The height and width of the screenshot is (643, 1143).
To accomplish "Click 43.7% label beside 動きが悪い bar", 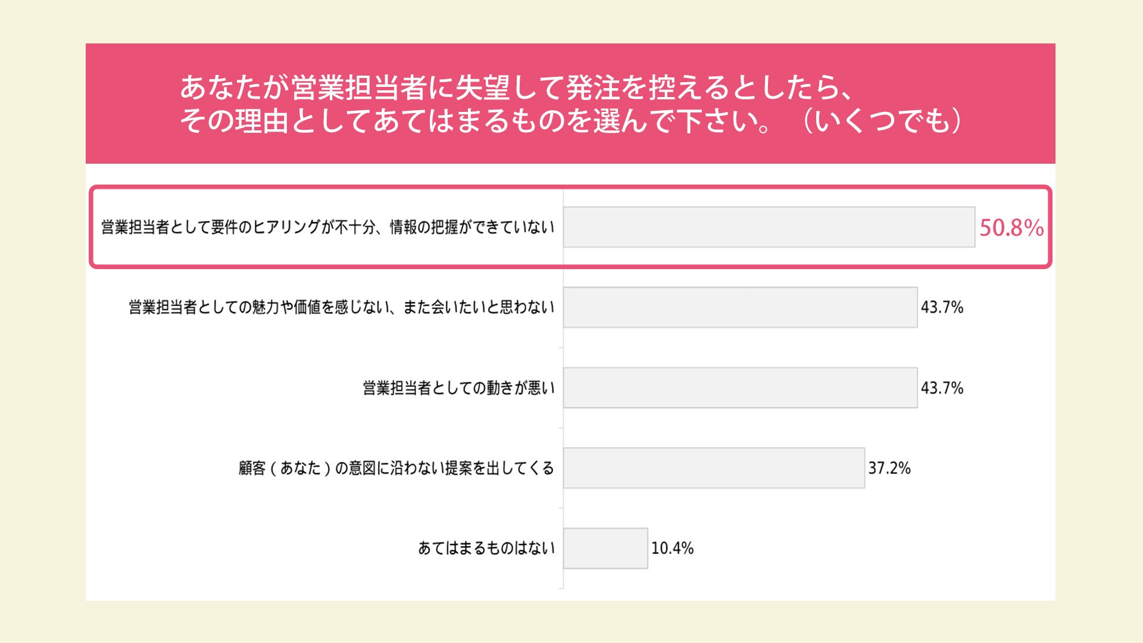I will point(942,388).
